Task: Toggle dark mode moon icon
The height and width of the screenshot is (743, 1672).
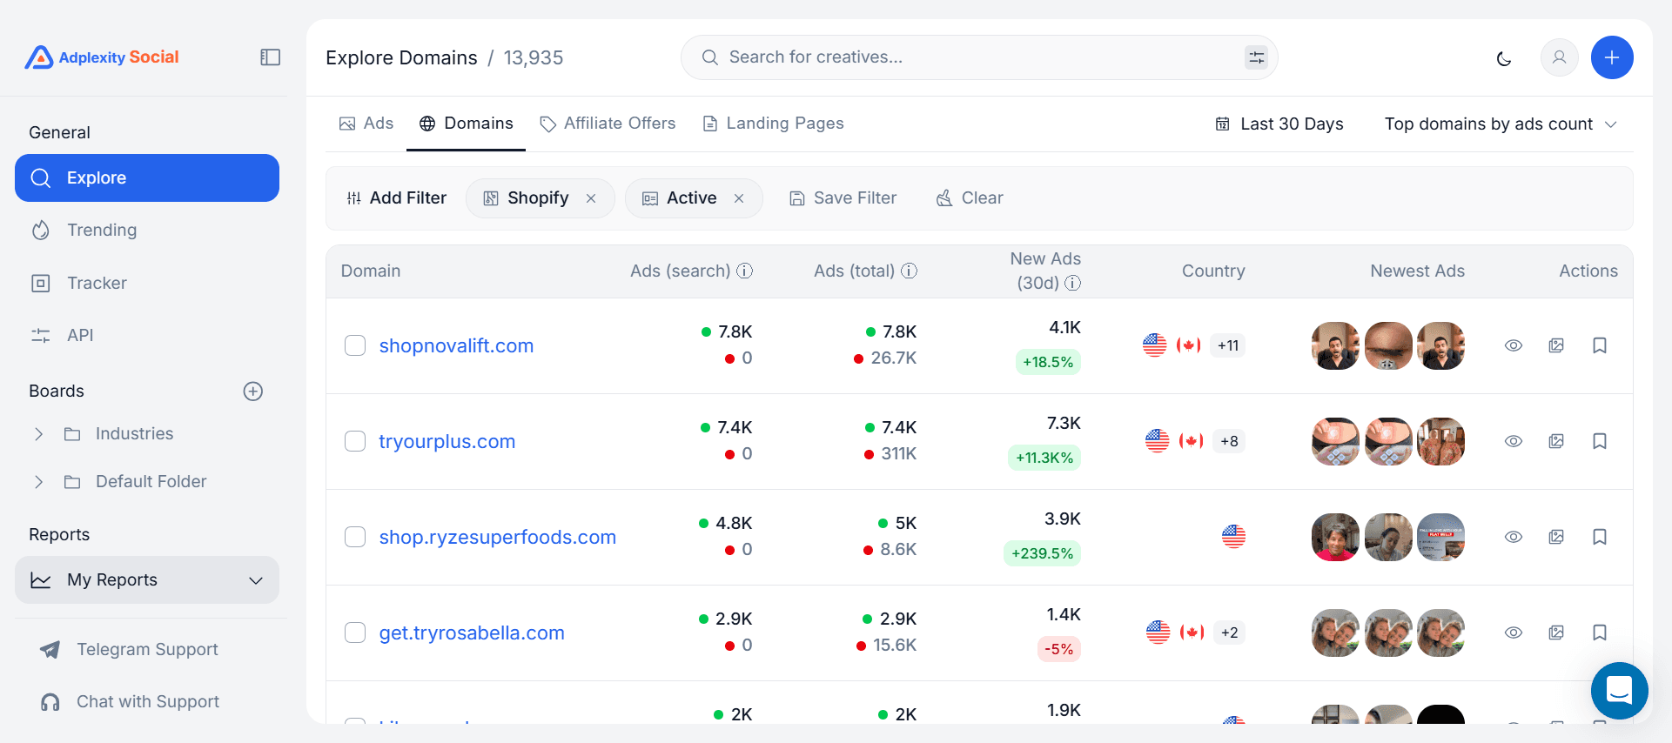Action: point(1503,58)
